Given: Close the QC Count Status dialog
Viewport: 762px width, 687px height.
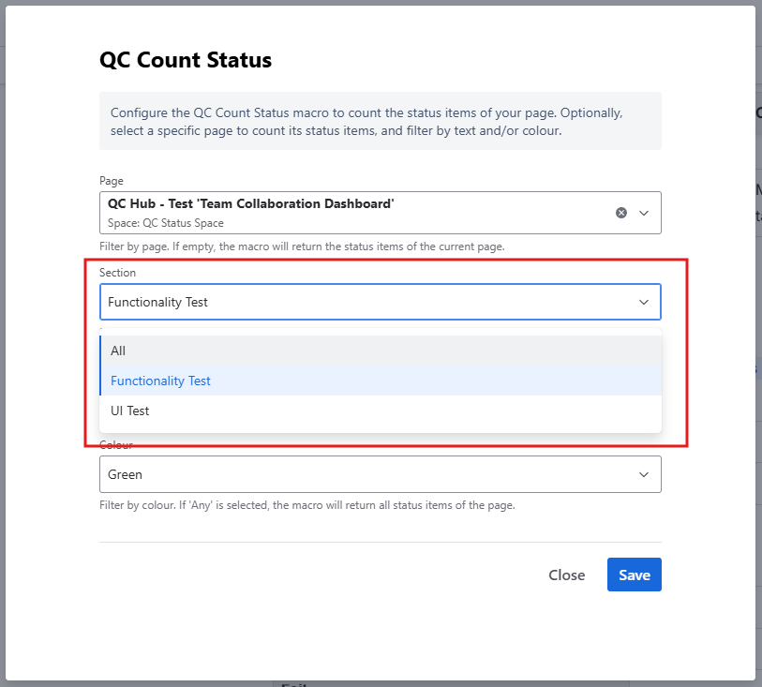Looking at the screenshot, I should coord(566,575).
